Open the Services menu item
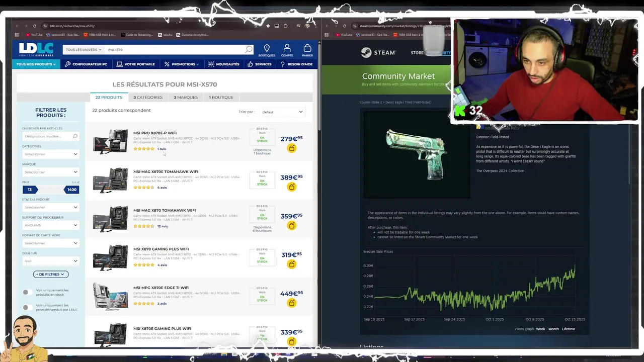 point(260,64)
